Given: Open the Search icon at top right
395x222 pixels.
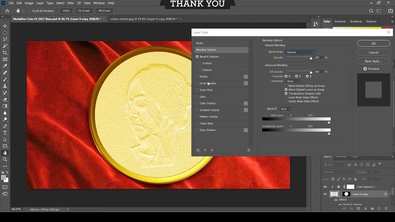Looking at the screenshot, I should point(371,11).
